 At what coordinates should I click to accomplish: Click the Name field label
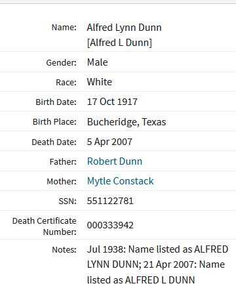tap(64, 28)
